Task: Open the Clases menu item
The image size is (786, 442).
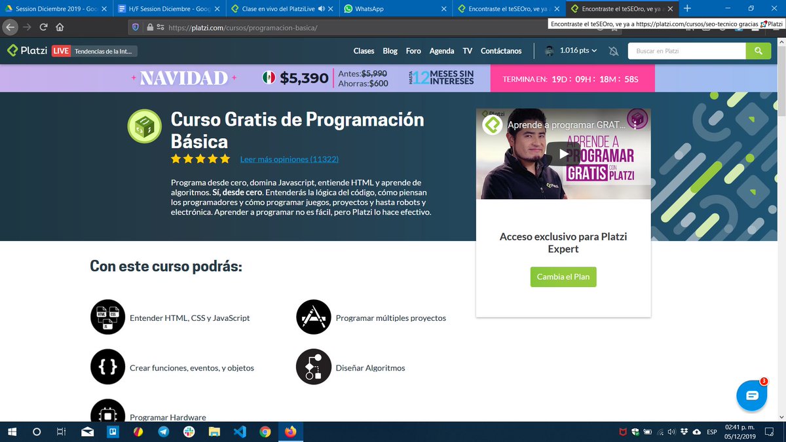Action: (364, 51)
